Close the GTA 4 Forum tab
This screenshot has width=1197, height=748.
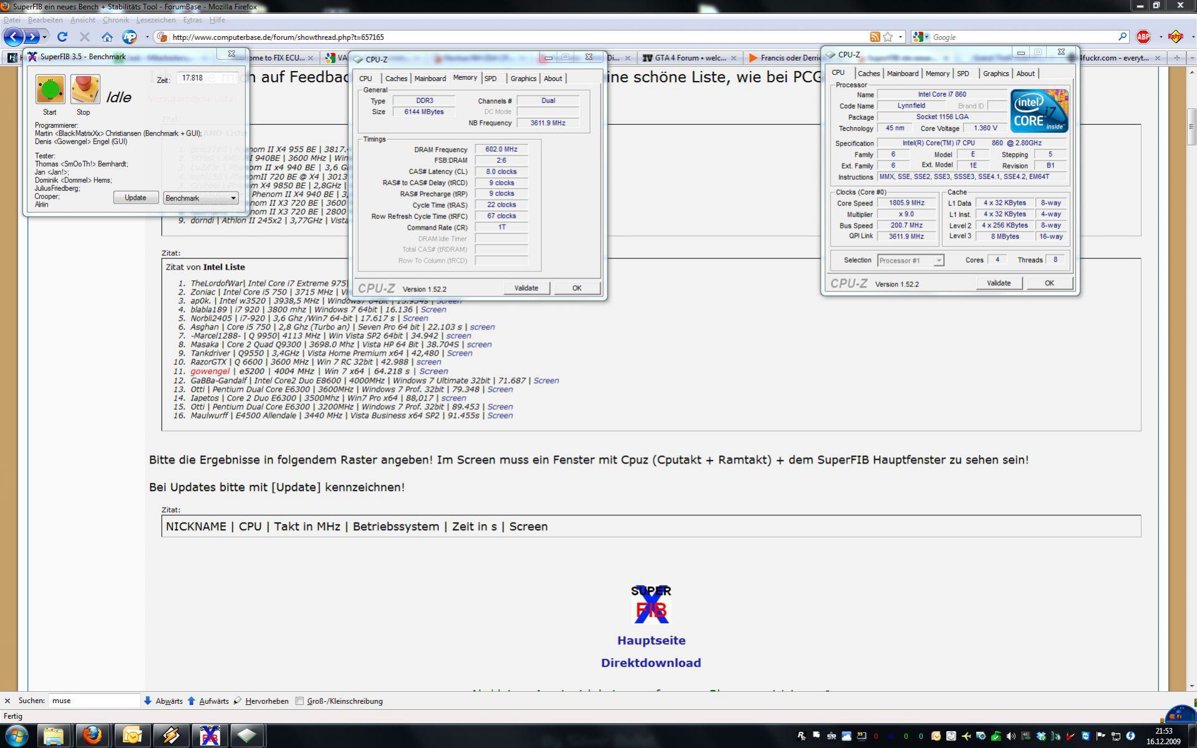pyautogui.click(x=734, y=58)
